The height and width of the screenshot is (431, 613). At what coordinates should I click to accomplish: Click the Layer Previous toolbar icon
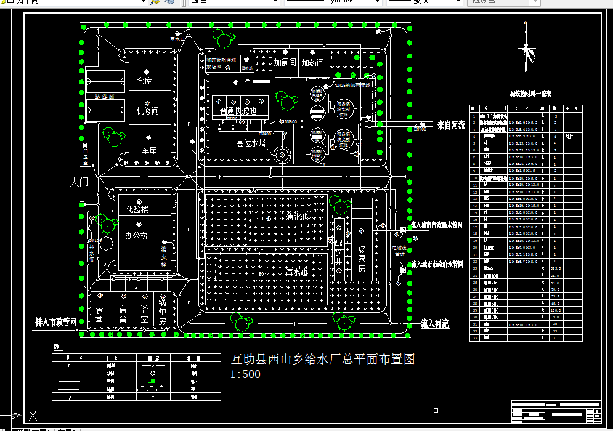[155, 2]
